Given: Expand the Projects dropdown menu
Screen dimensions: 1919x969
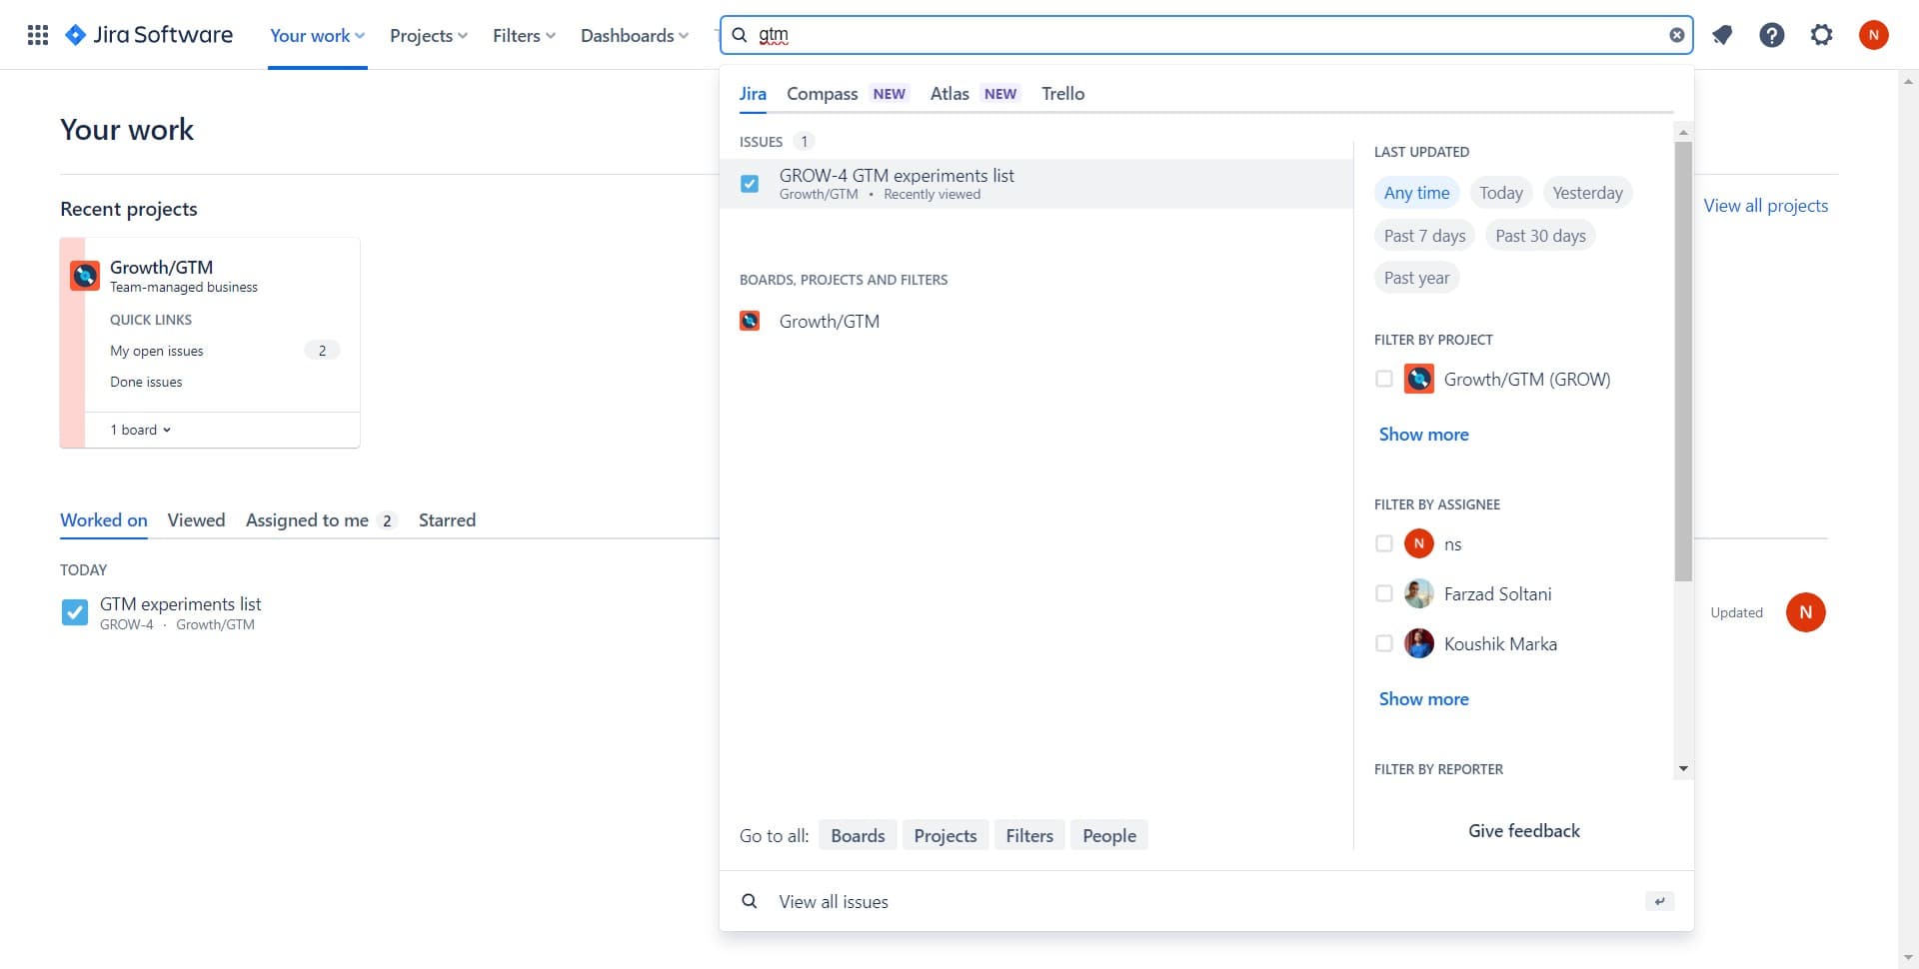Looking at the screenshot, I should [428, 35].
